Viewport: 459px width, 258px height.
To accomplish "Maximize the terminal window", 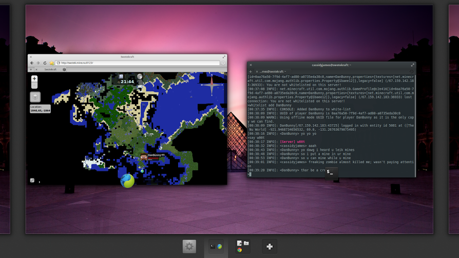I will [412, 65].
